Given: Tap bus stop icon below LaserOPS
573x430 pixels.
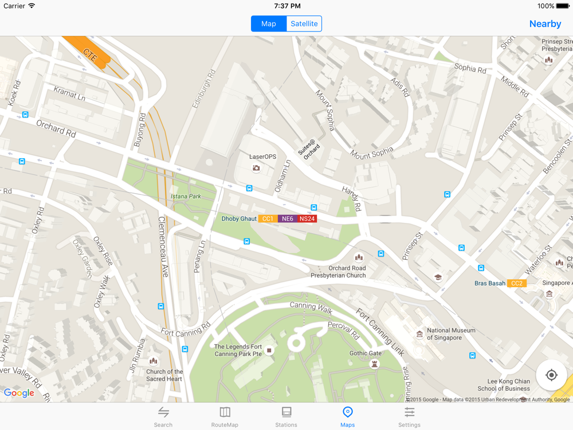Looking at the screenshot, I should point(249,188).
